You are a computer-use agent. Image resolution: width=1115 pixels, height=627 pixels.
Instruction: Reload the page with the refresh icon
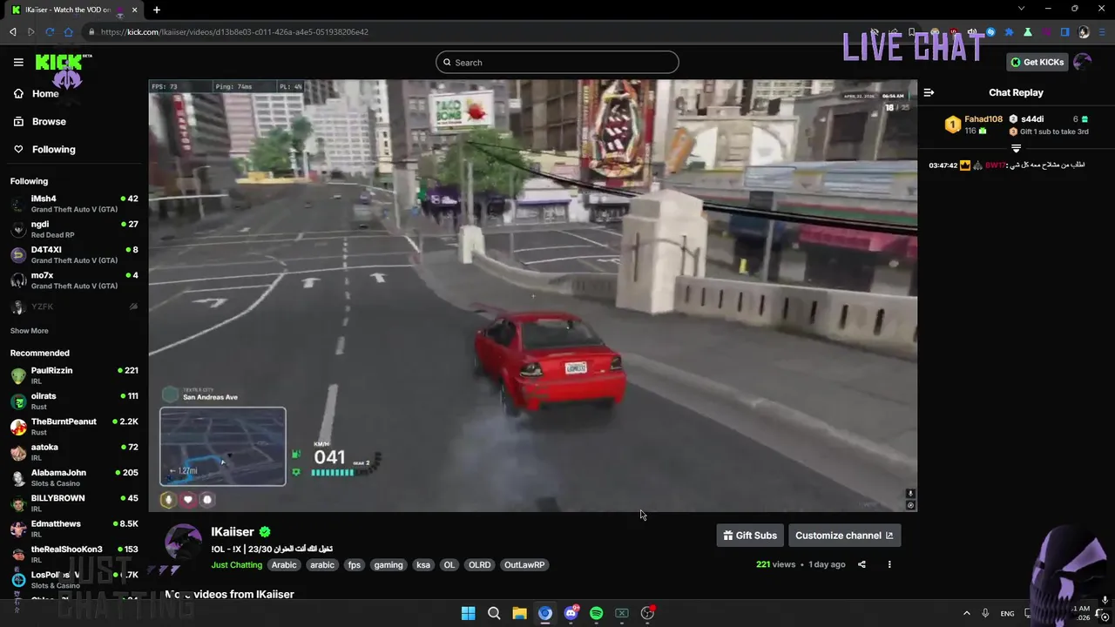[50, 32]
